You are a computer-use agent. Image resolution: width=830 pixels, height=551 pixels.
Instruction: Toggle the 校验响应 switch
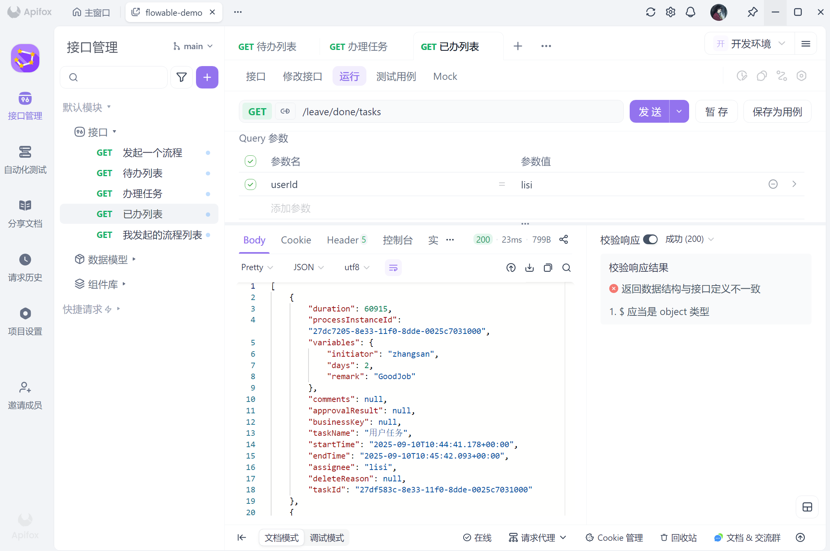pyautogui.click(x=650, y=240)
